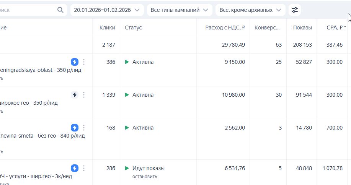This screenshot has height=185, width=351.
Task: Click the остановить link under Идут показы
Action: [x=145, y=177]
